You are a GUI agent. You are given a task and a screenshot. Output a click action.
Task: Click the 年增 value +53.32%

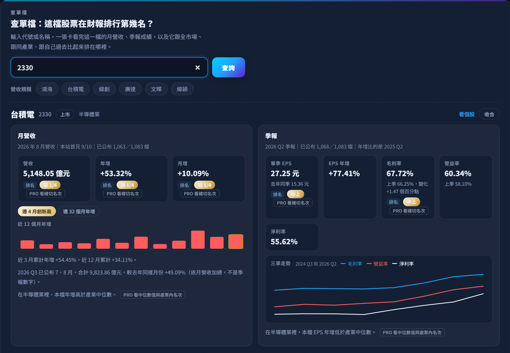click(x=116, y=174)
